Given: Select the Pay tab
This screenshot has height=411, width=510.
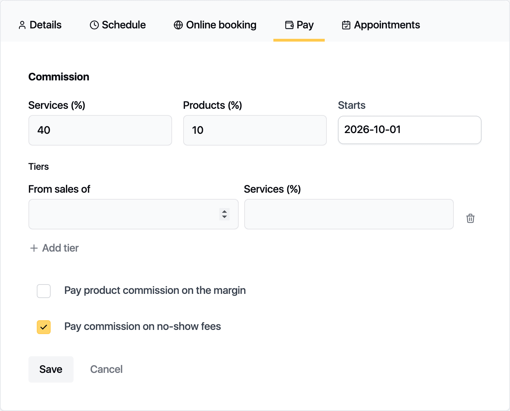Looking at the screenshot, I should click(299, 25).
